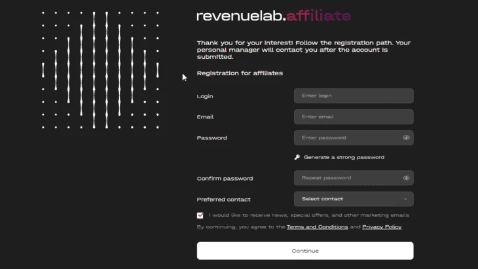478x269 pixels.
Task: Uncheck the marketing emails checkbox
Action: [200, 215]
